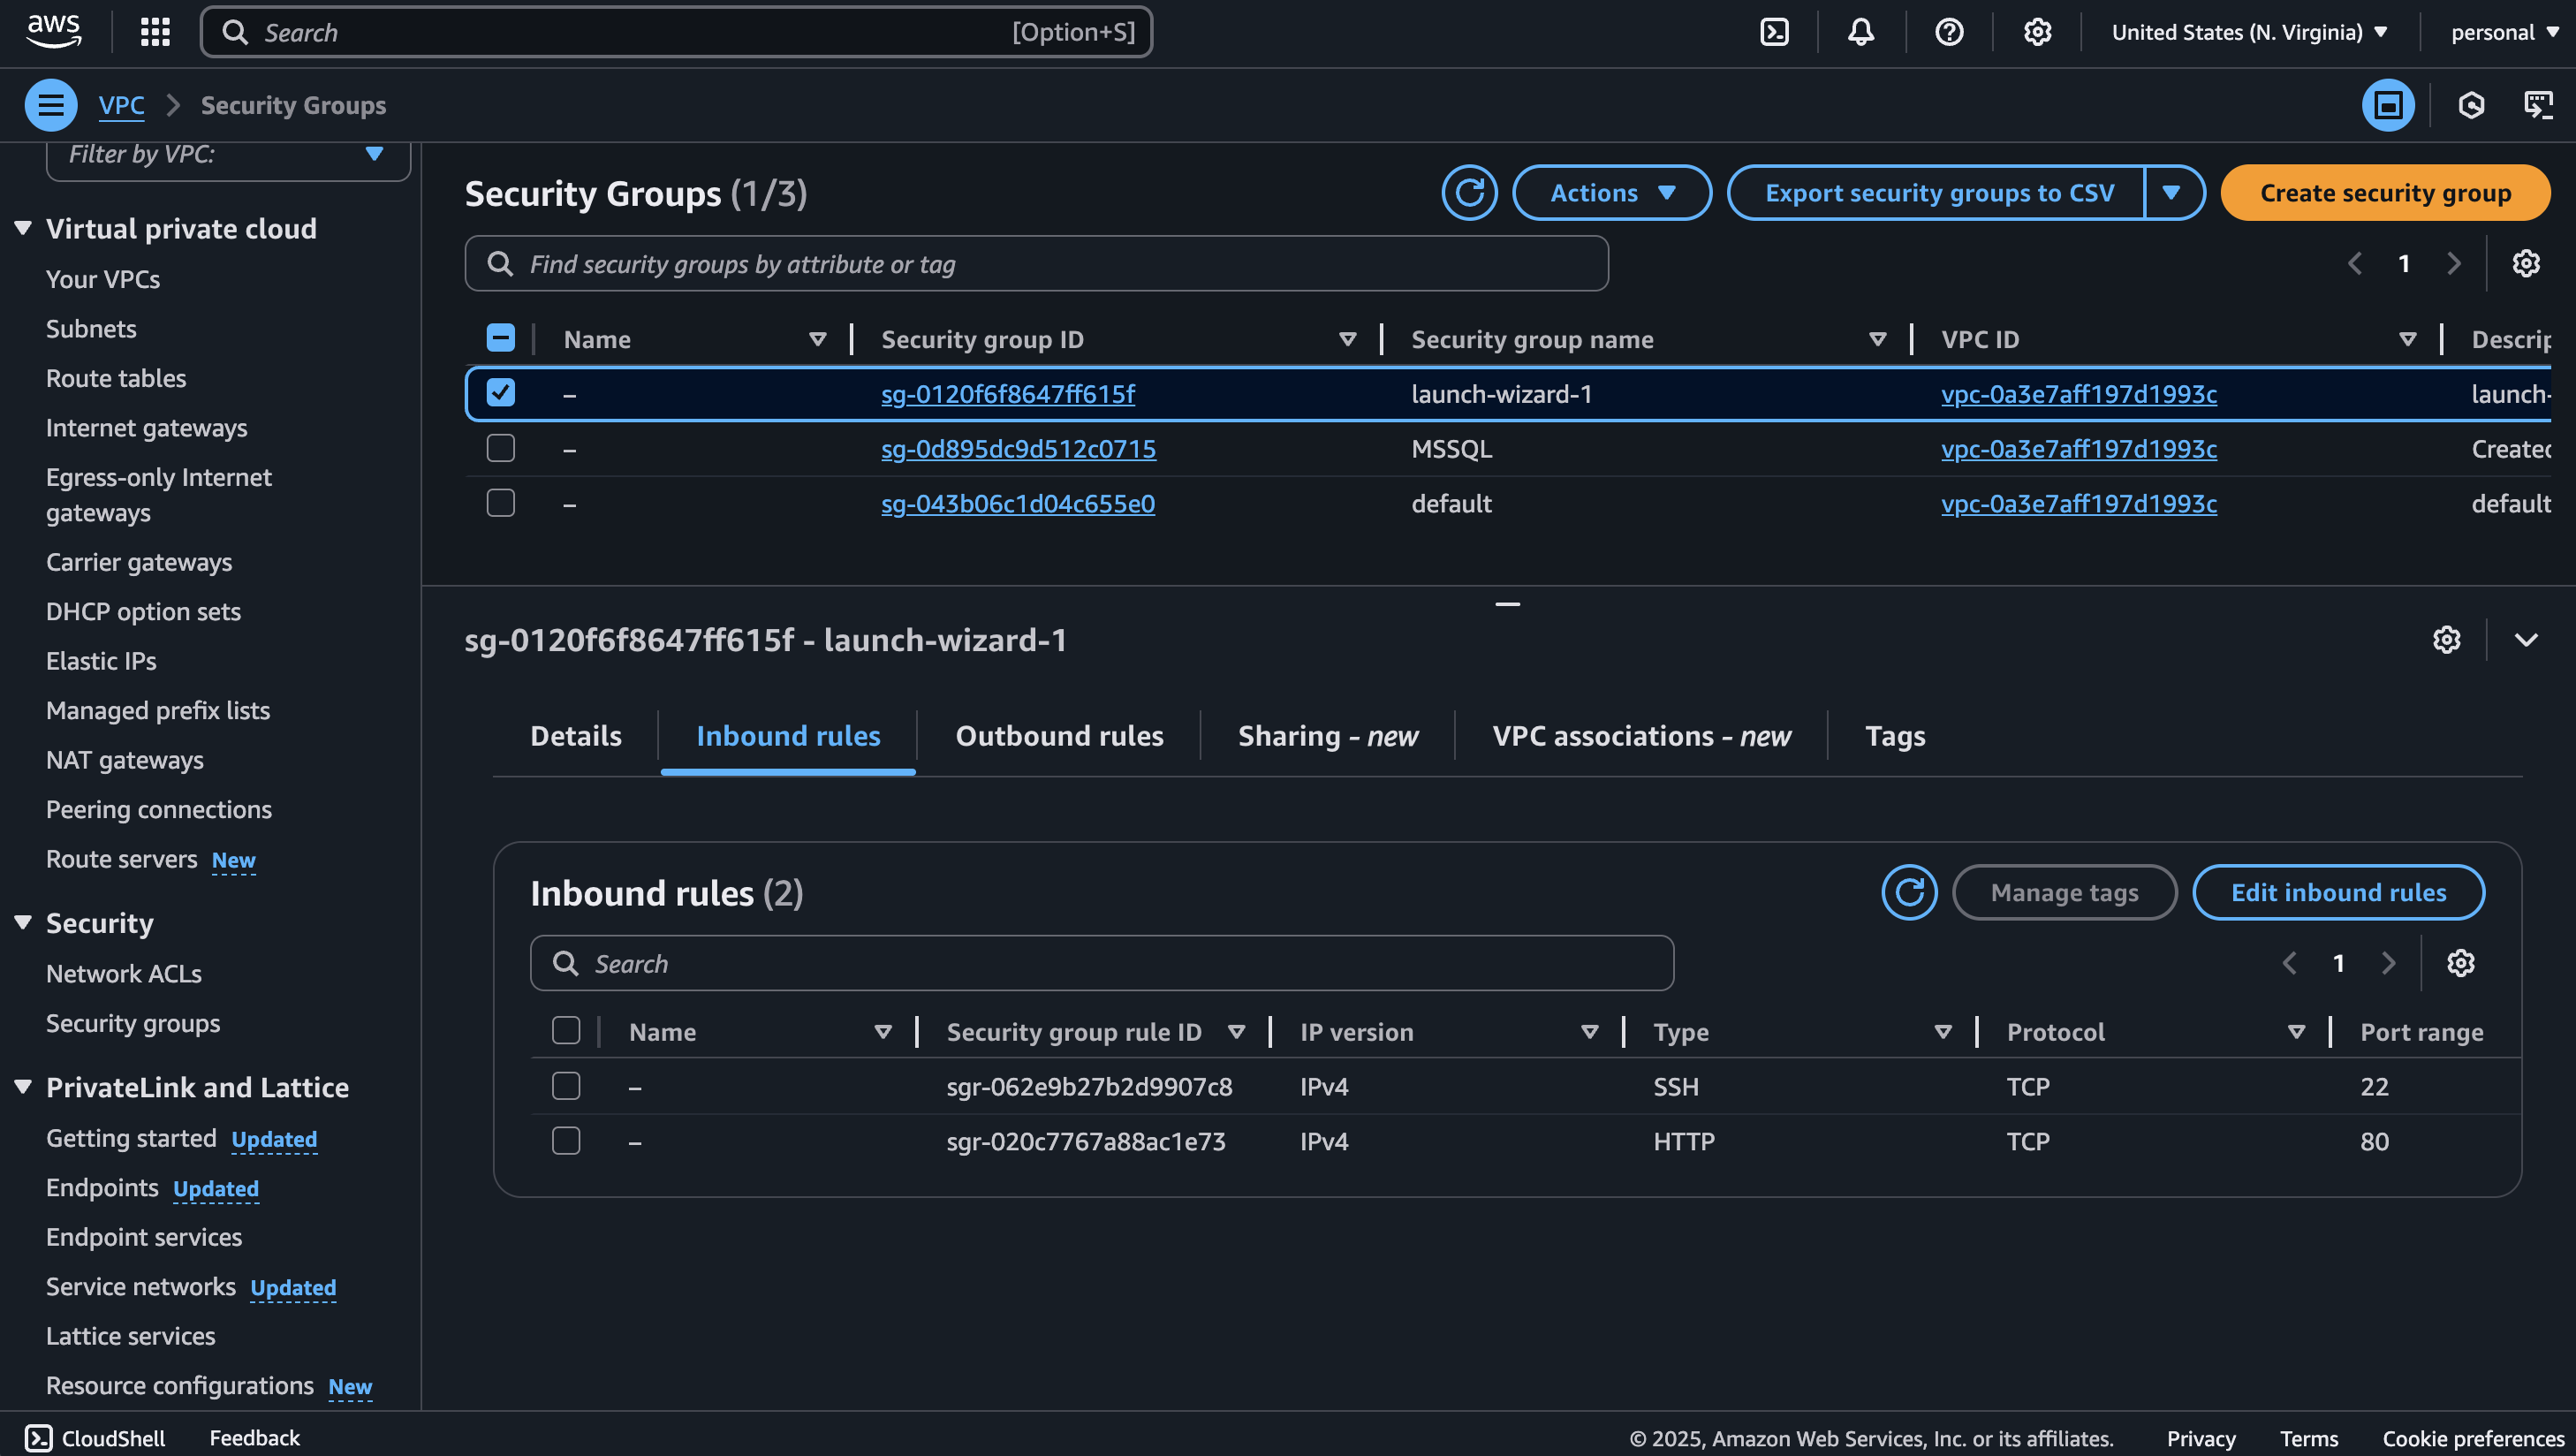Open security group sg-0d895dc9d512c0715 link
2576x1456 pixels.
pos(1018,449)
